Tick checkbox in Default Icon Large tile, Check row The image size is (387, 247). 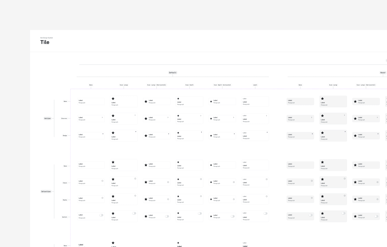(x=135, y=179)
